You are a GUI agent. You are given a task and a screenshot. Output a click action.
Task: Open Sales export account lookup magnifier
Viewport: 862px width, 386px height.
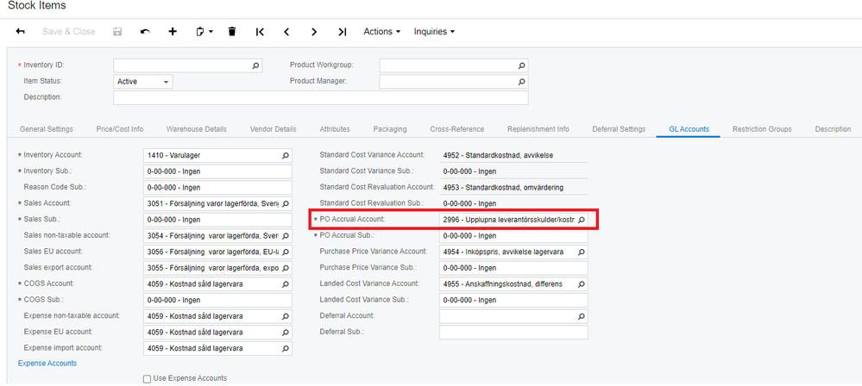[286, 268]
